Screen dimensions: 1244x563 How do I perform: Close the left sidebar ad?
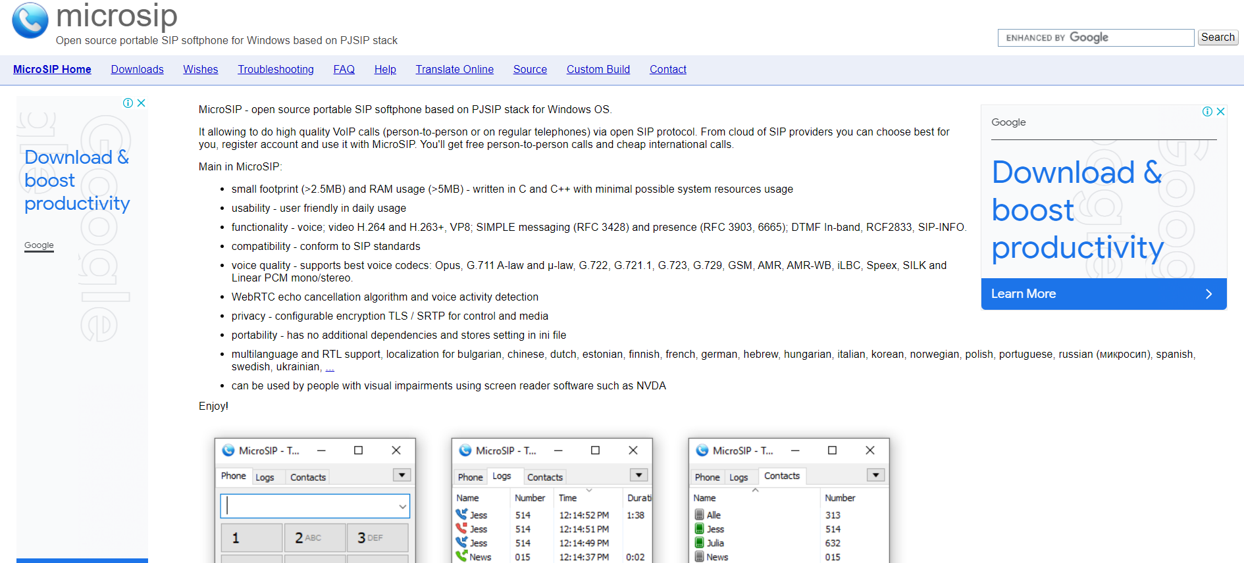(141, 103)
